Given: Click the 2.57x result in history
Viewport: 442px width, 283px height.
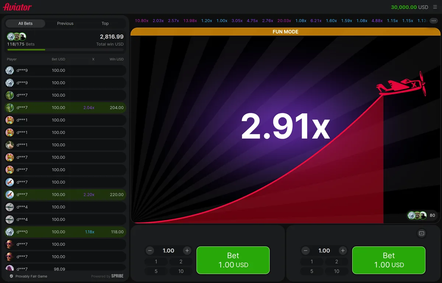Looking at the screenshot, I should coord(173,21).
